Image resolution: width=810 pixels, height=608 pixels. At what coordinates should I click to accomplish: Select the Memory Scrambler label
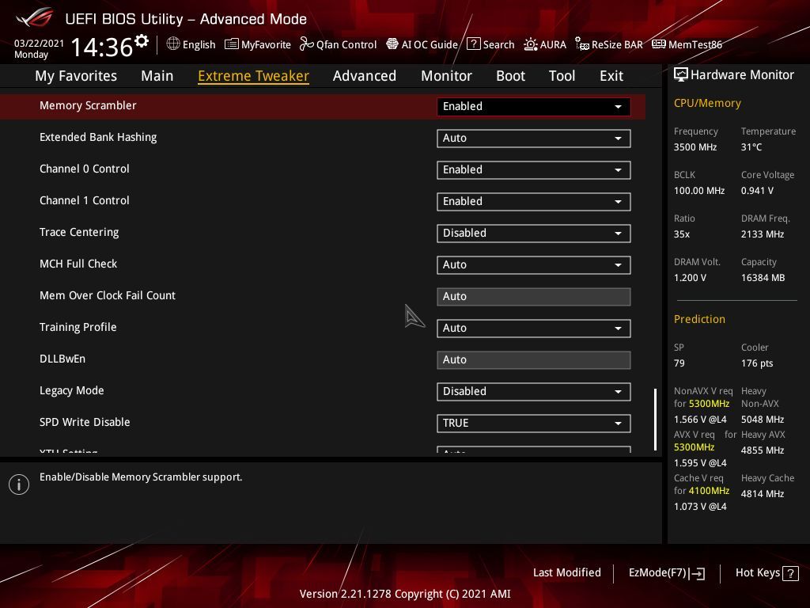(x=88, y=105)
